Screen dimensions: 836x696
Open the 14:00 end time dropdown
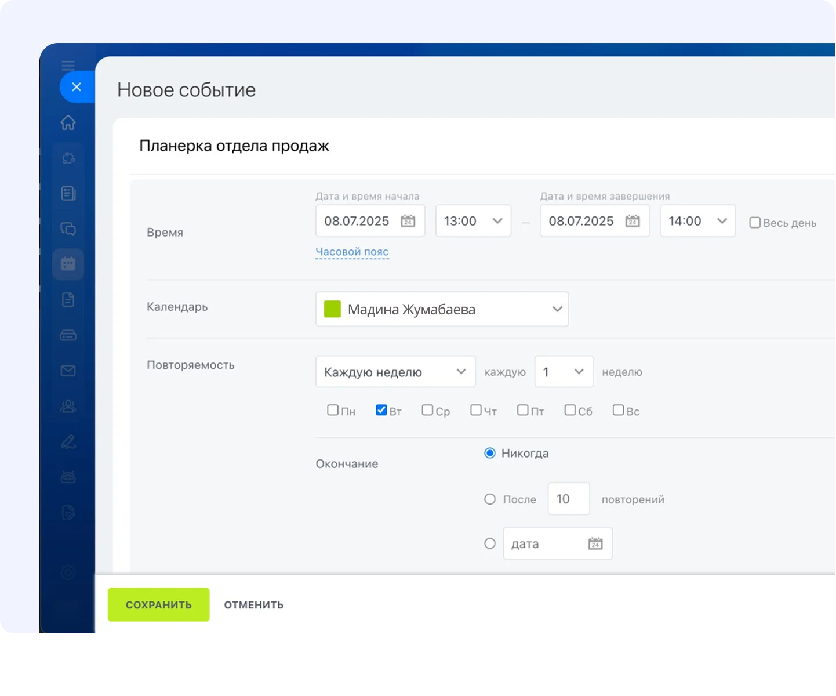pos(697,221)
